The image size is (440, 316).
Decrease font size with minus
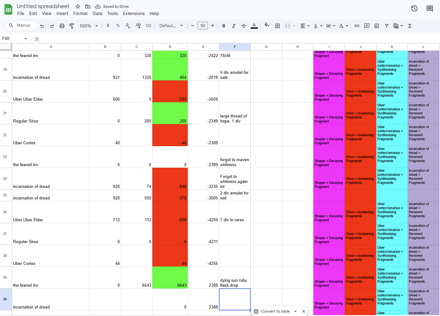[x=193, y=26]
